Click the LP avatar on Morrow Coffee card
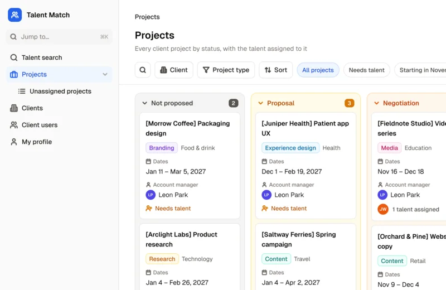 click(151, 195)
